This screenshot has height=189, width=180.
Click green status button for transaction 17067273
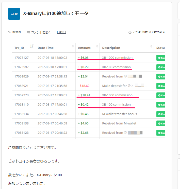[161, 95]
